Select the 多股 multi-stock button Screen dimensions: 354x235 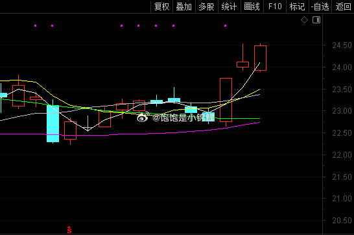207,6
